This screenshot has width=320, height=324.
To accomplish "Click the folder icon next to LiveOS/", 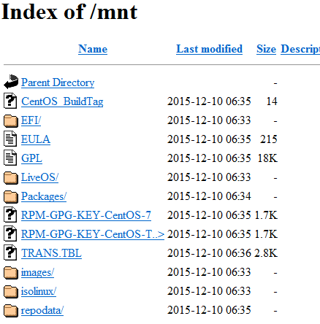I will [11, 178].
